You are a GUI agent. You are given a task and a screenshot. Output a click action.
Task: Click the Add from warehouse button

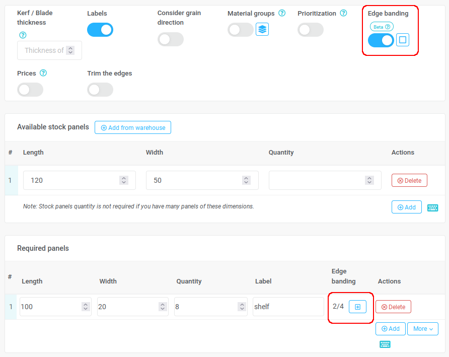[x=133, y=127]
